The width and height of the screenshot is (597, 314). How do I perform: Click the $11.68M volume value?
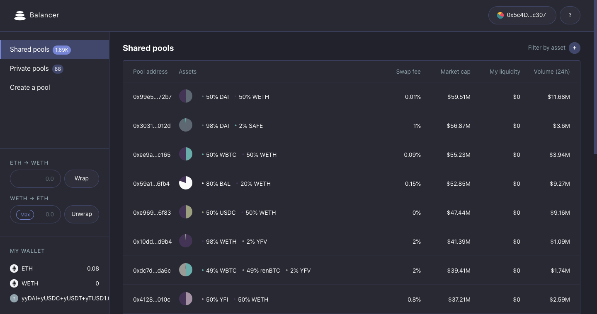pos(559,97)
